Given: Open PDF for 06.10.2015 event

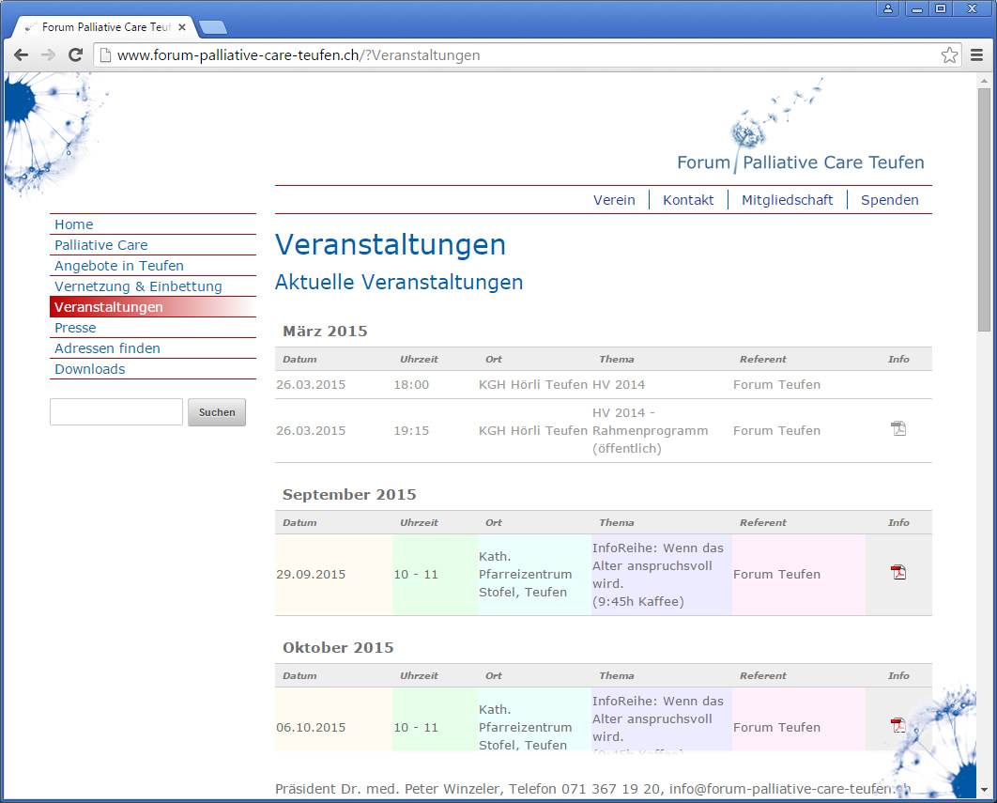Looking at the screenshot, I should (898, 725).
